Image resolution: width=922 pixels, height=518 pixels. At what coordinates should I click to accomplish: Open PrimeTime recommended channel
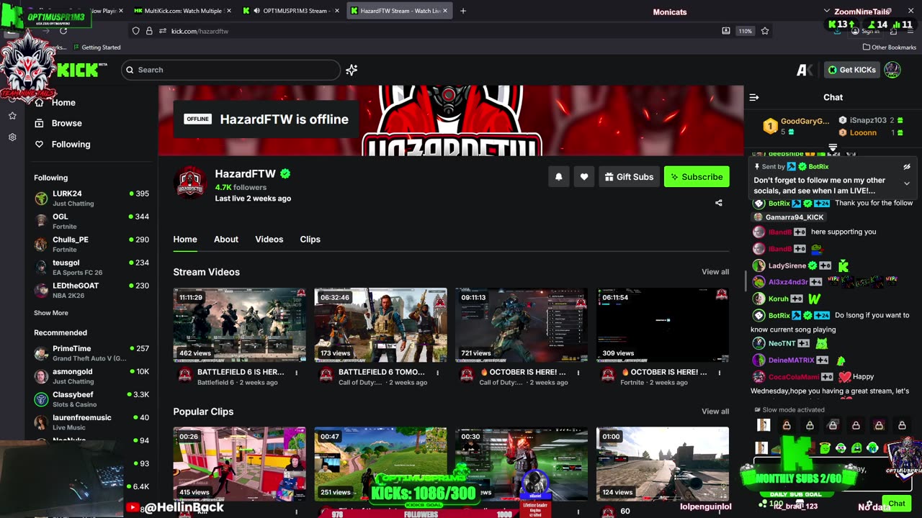(x=91, y=353)
